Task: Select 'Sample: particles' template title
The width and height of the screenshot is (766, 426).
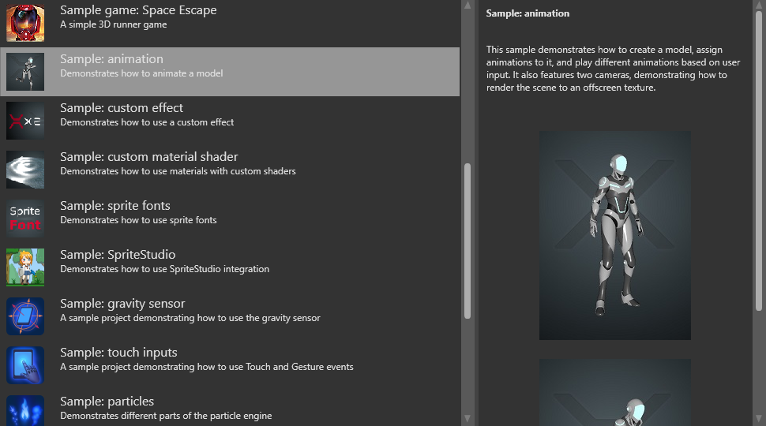Action: [x=107, y=402]
